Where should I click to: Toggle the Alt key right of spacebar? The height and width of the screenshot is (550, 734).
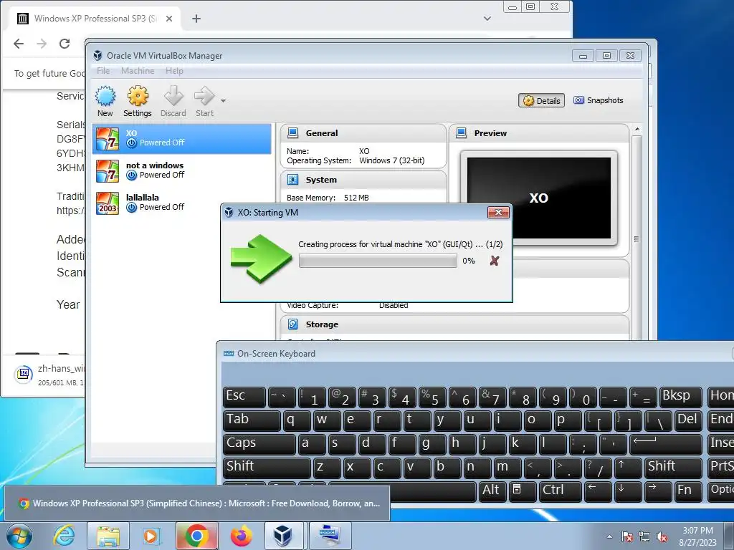(492, 491)
